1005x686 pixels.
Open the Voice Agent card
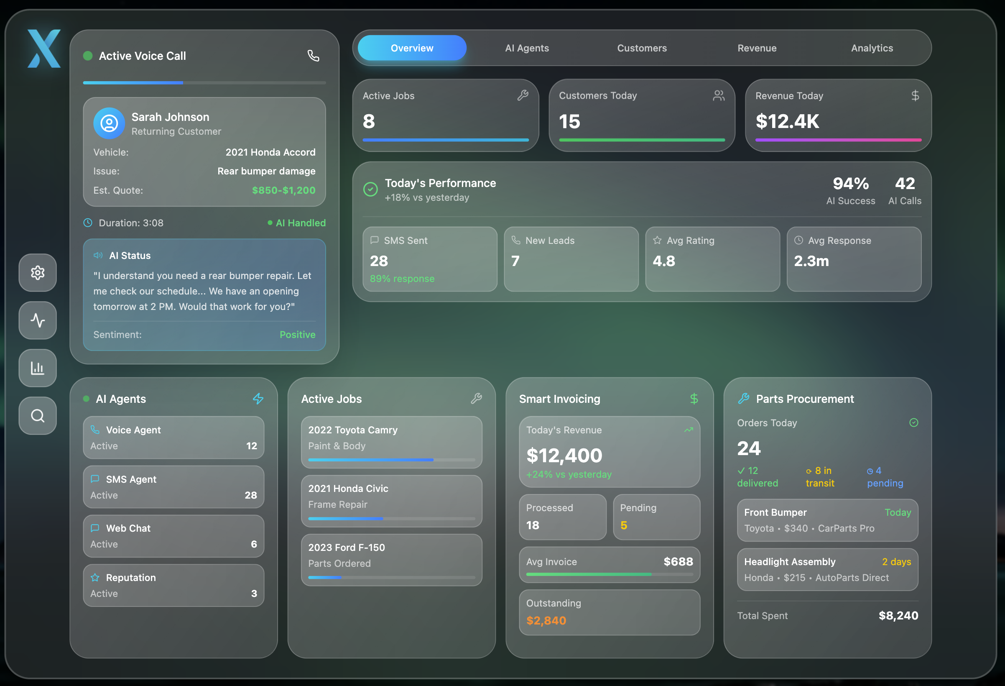[x=173, y=438]
